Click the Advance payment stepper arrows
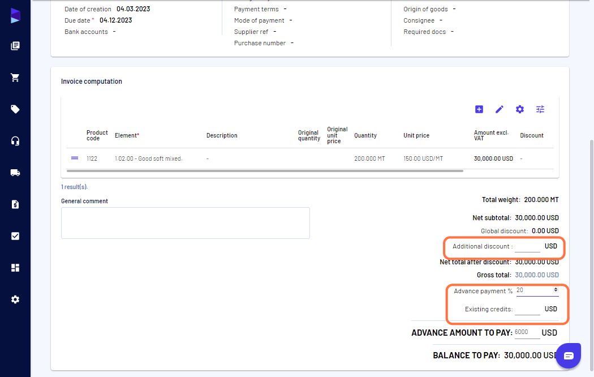This screenshot has height=377, width=594. point(556,290)
